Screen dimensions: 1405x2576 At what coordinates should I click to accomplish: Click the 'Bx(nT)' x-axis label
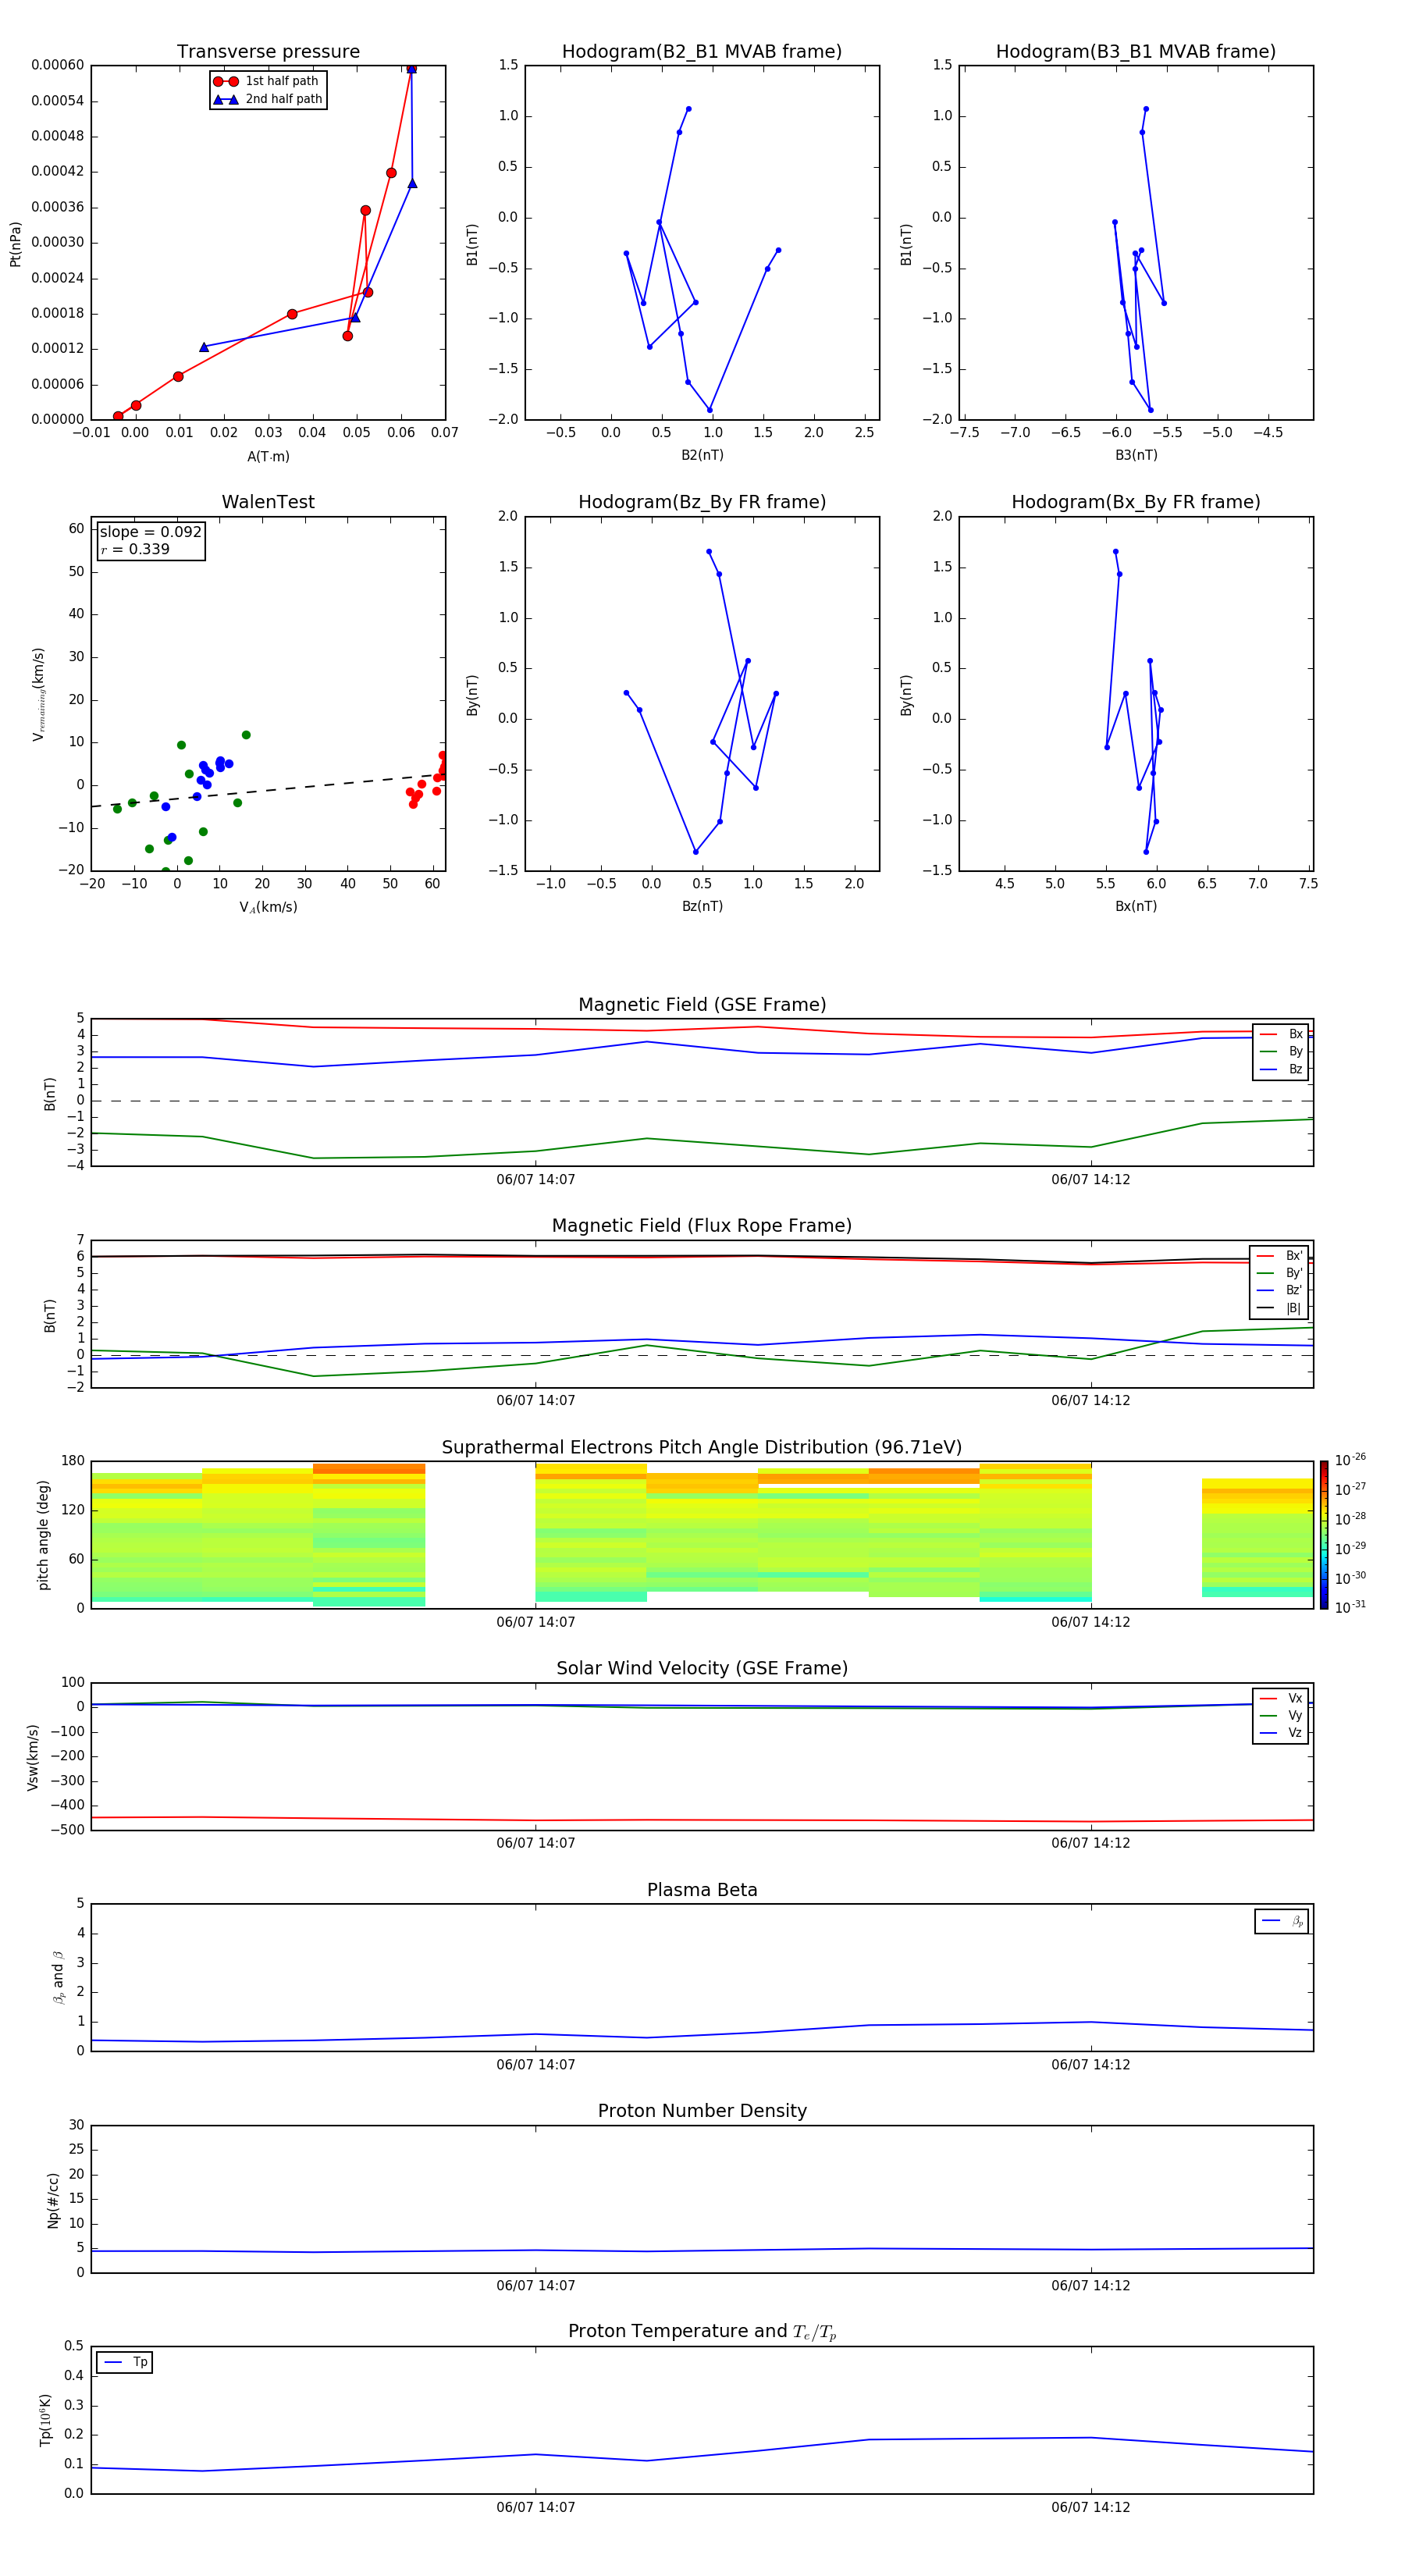point(1136,906)
